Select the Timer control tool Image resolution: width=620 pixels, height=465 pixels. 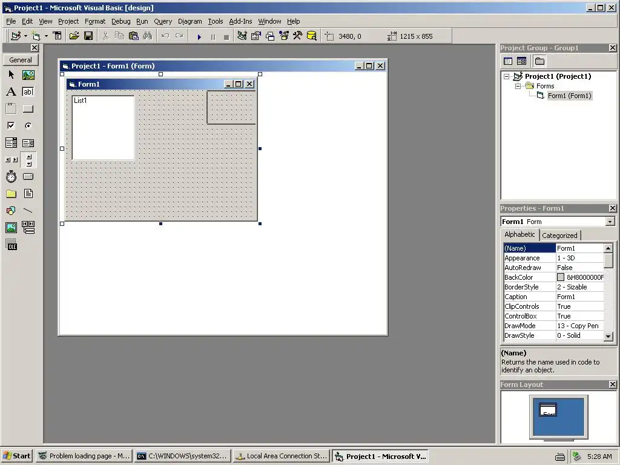coord(11,177)
